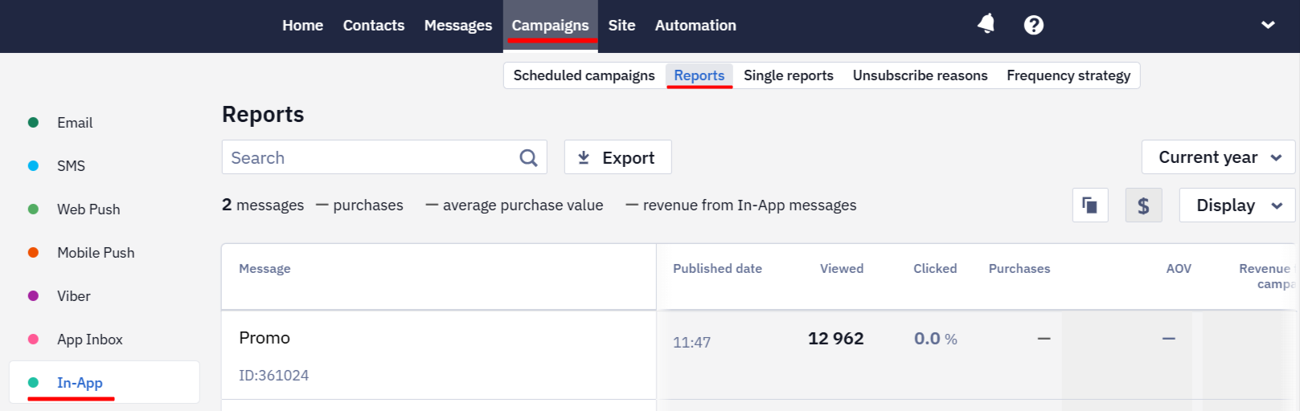Switch to Single reports tab
Image resolution: width=1300 pixels, height=411 pixels.
click(x=789, y=75)
